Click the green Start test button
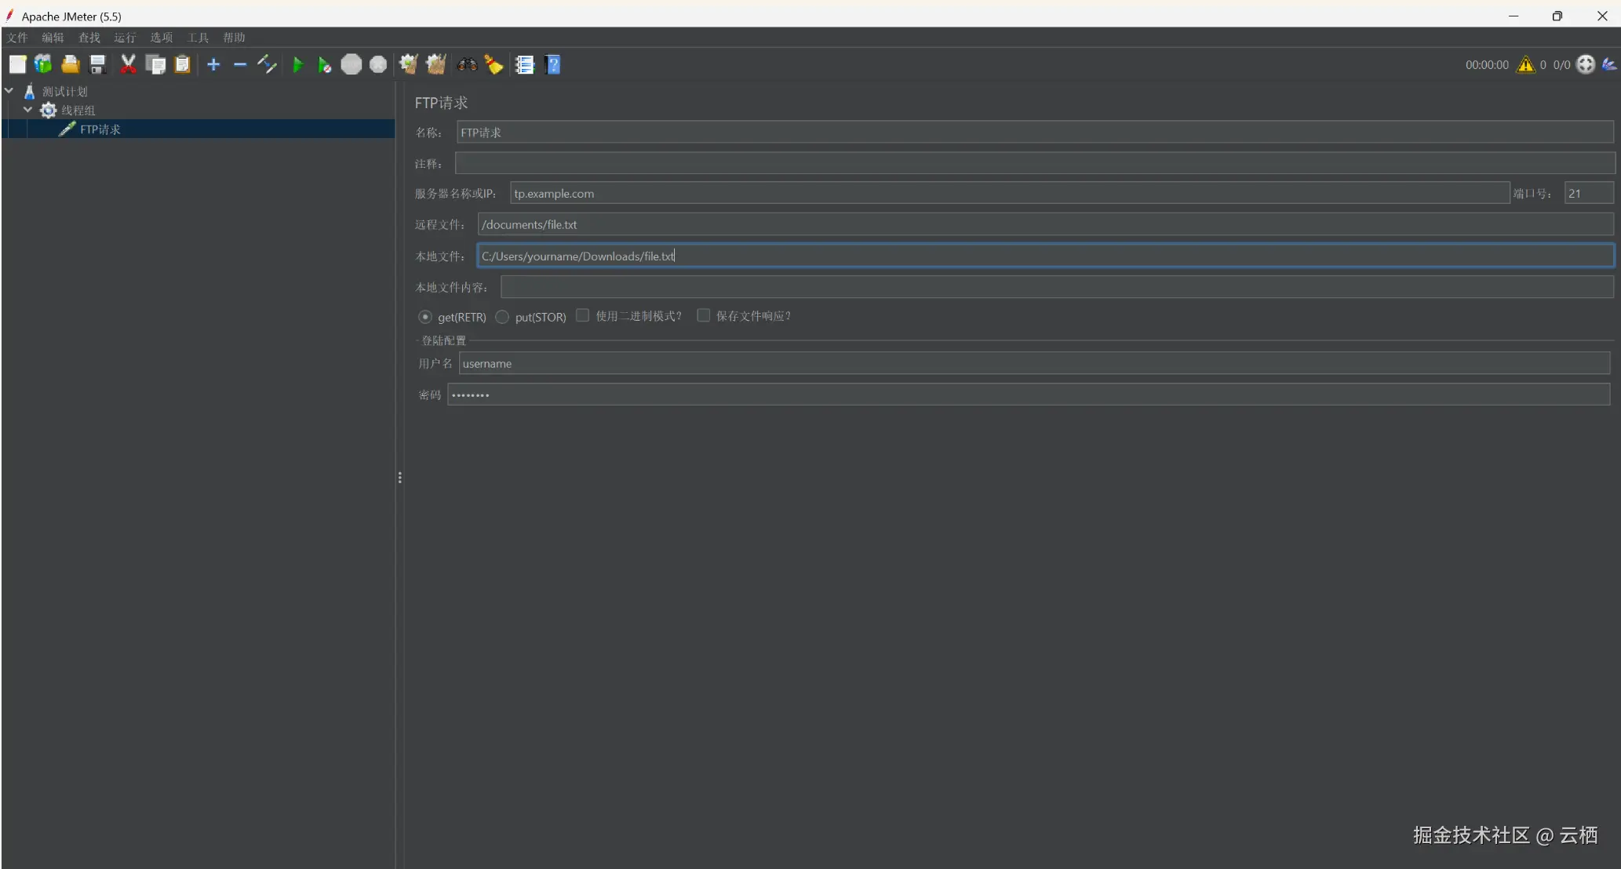The image size is (1621, 869). 297,65
